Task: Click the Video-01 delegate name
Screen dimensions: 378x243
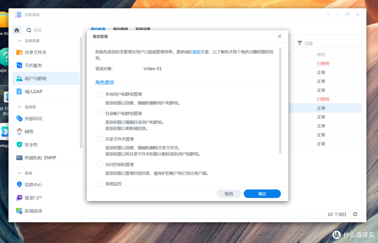Action: click(153, 69)
